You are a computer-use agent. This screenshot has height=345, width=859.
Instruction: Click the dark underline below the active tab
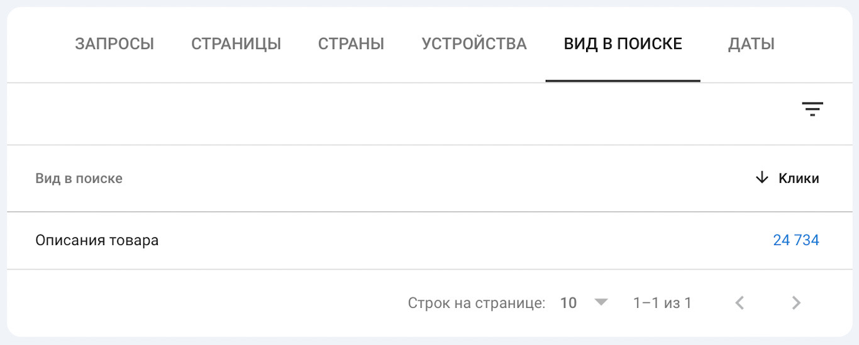[x=623, y=81]
